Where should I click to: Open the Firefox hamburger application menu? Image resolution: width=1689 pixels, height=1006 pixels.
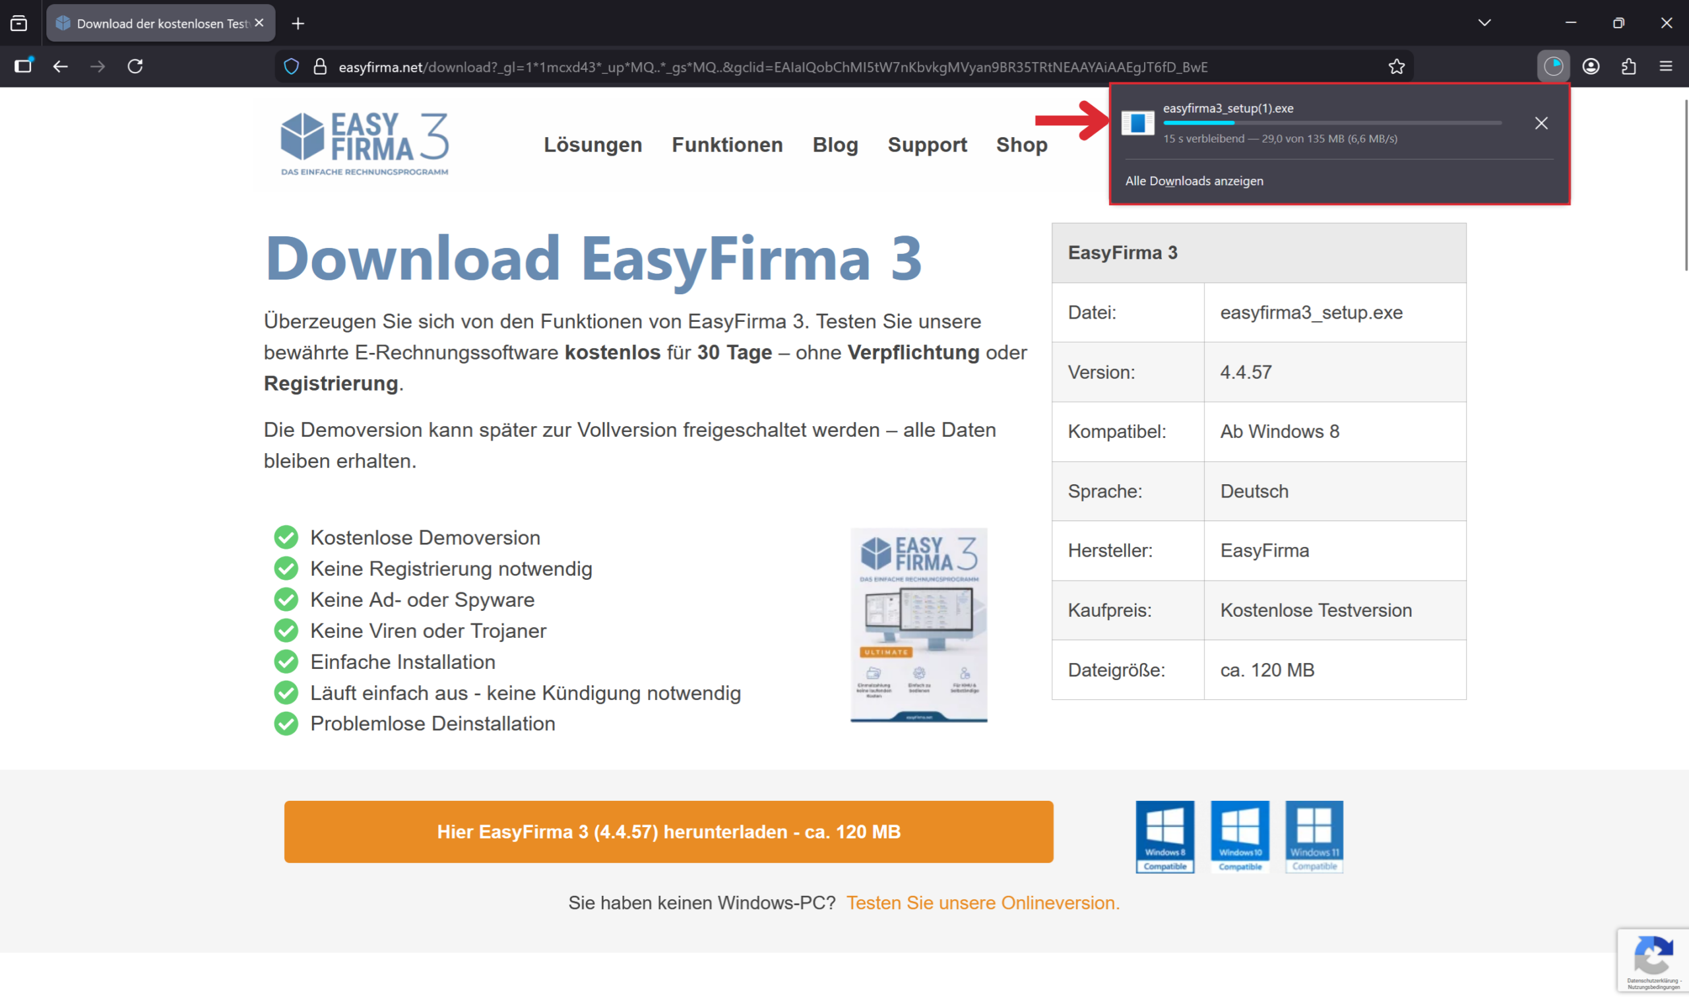point(1666,67)
